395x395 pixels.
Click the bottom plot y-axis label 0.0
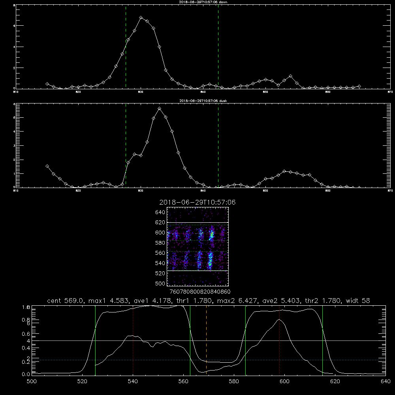[26, 374]
